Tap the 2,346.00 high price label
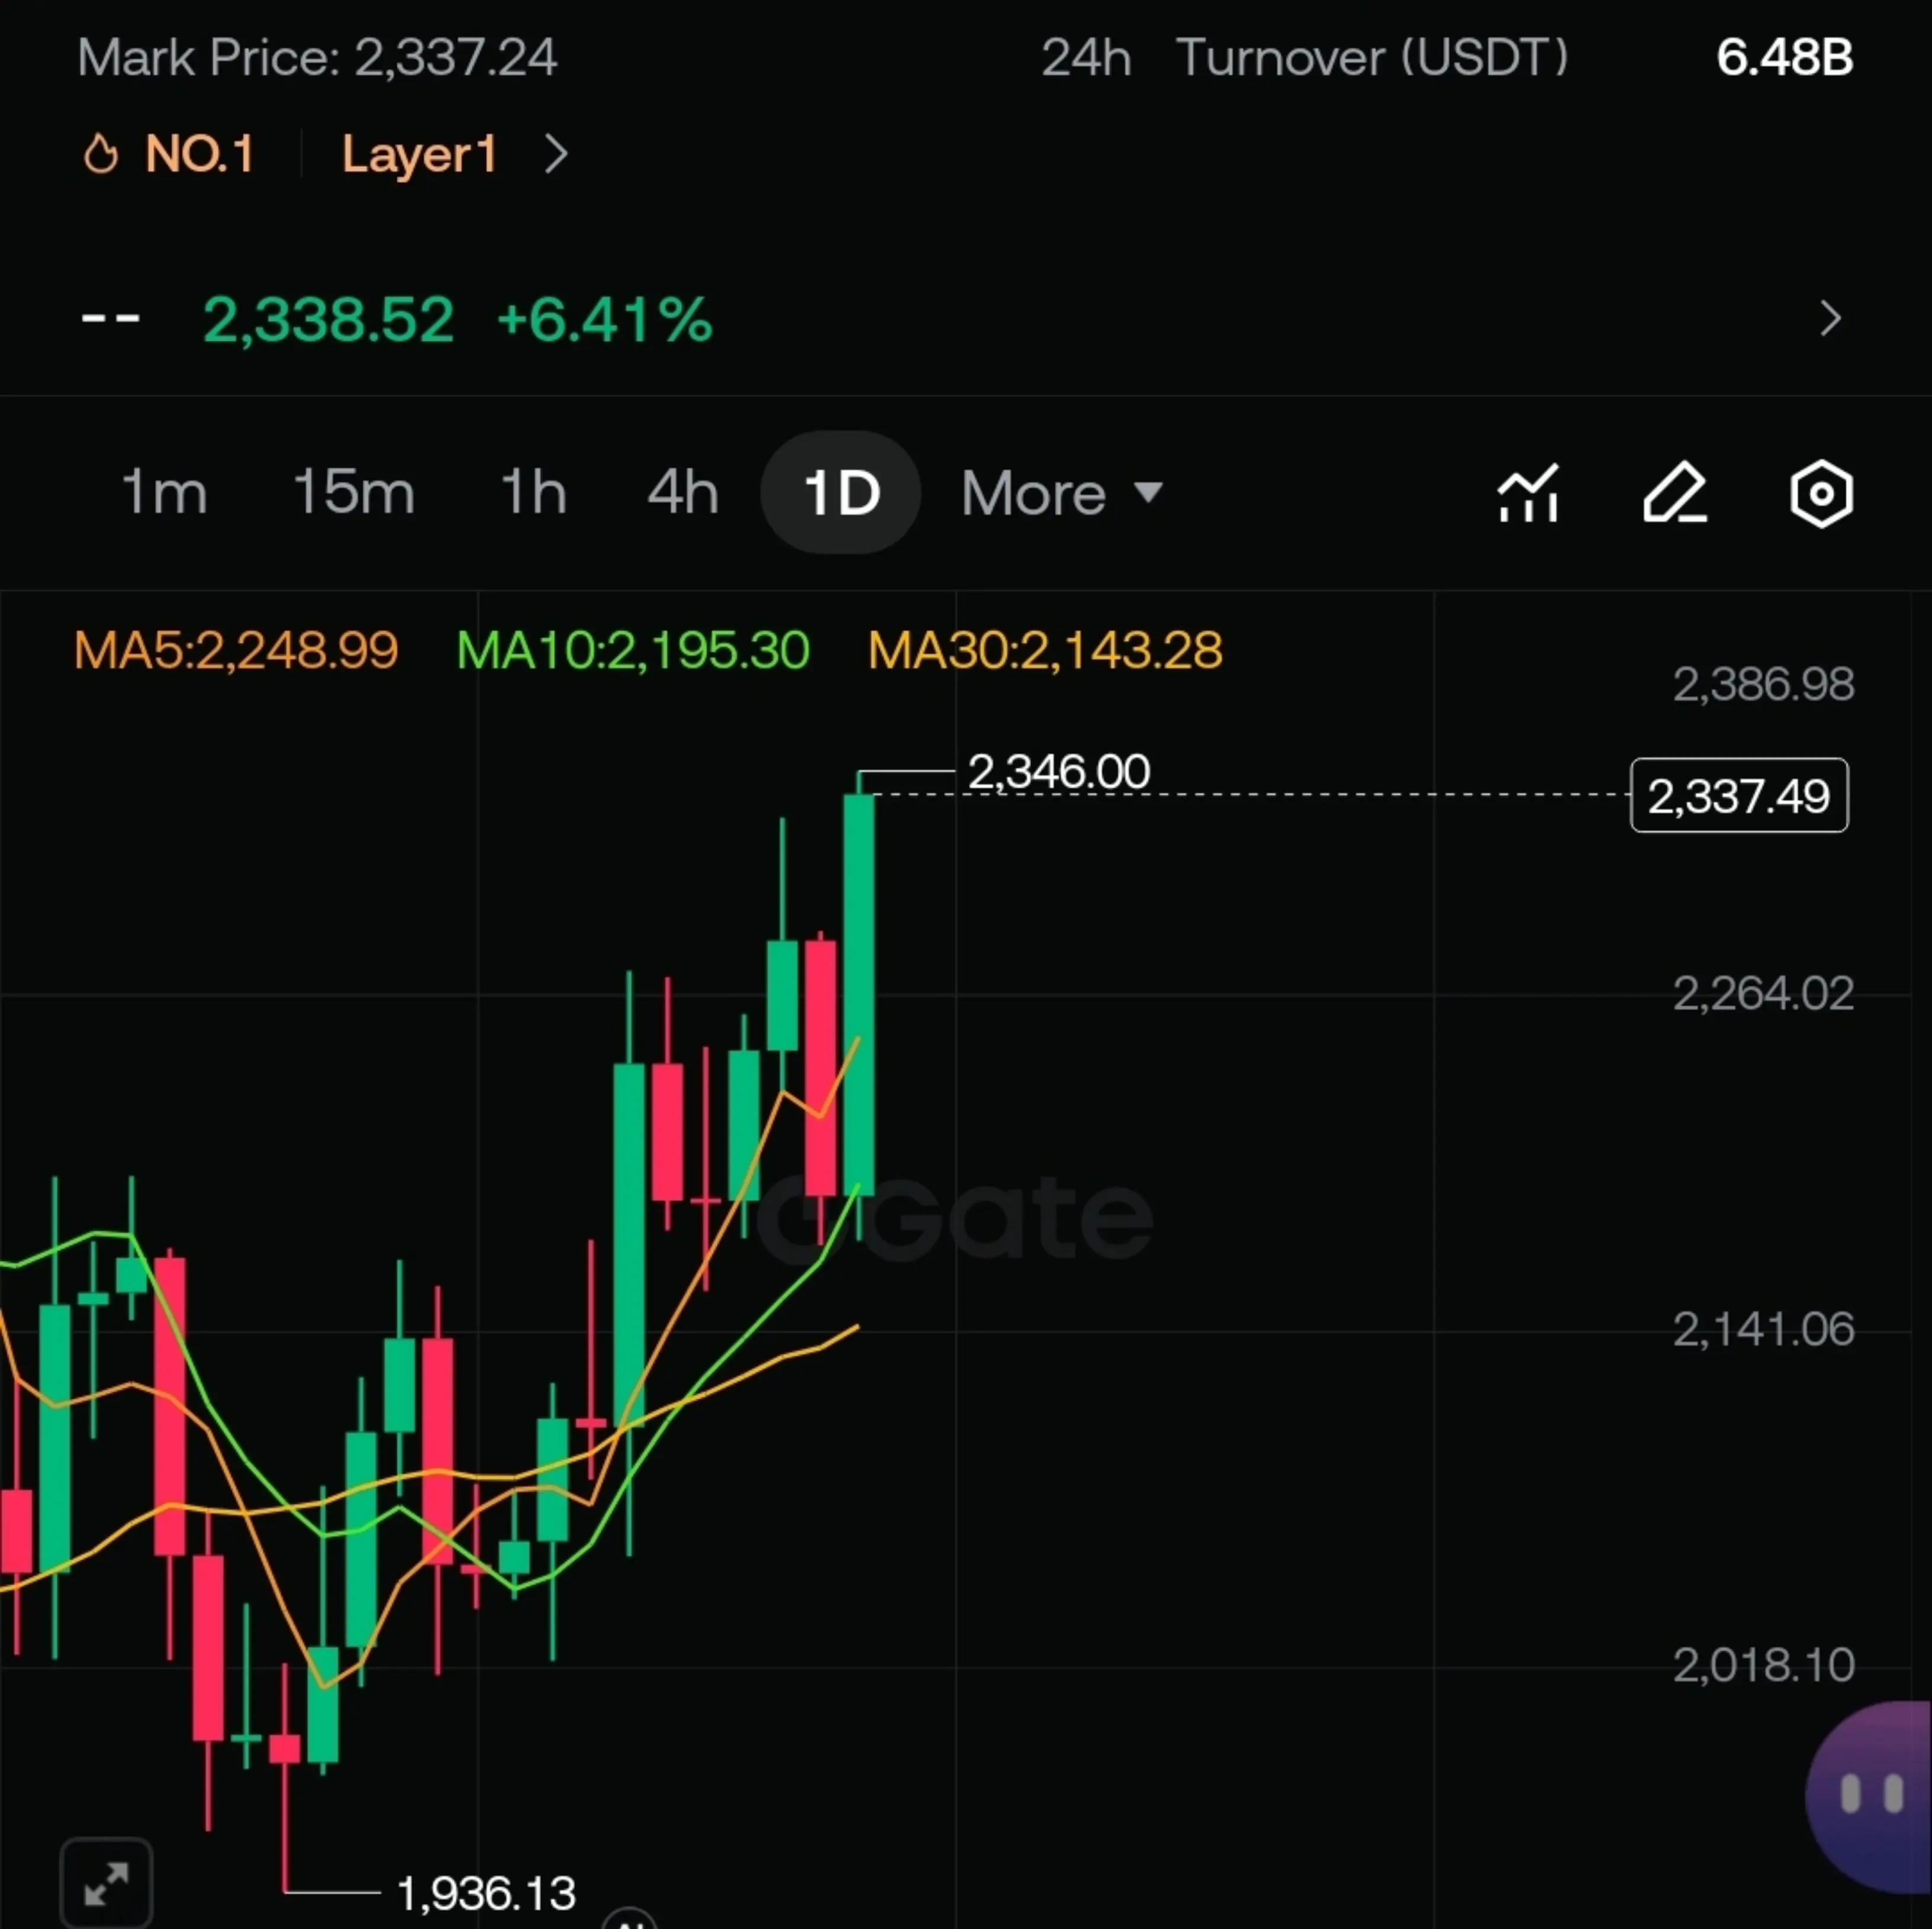The width and height of the screenshot is (1932, 1929). pos(1059,772)
